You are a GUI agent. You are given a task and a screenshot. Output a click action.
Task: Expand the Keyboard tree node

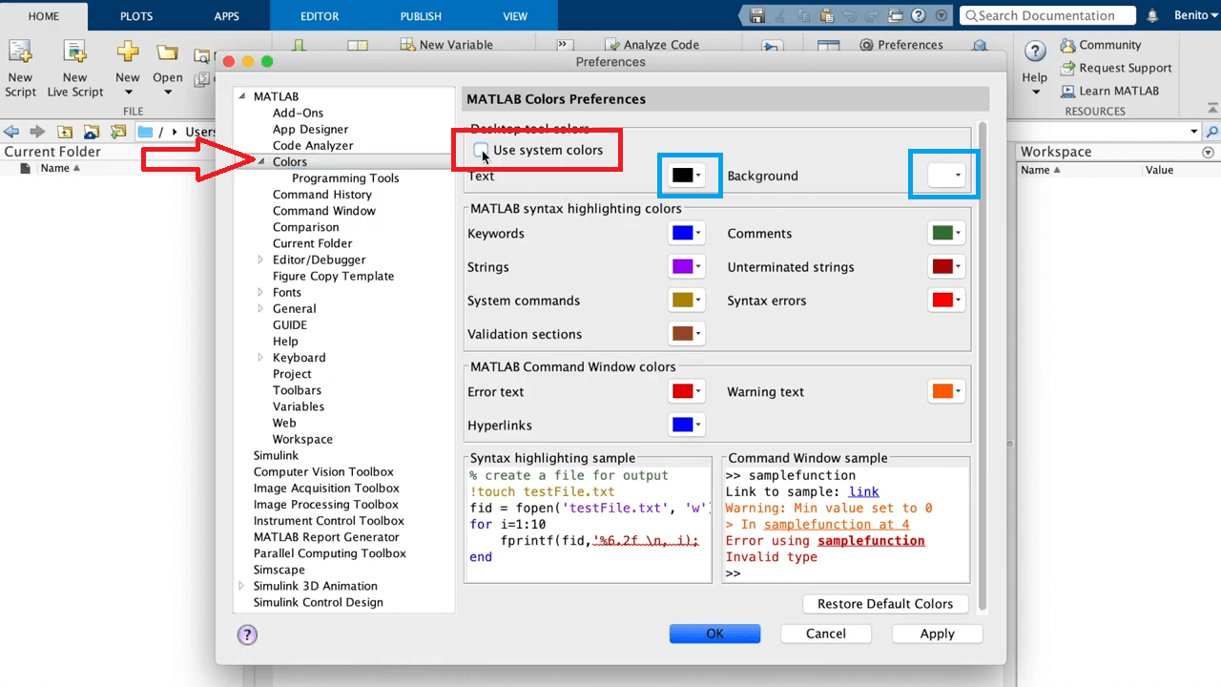tap(261, 358)
